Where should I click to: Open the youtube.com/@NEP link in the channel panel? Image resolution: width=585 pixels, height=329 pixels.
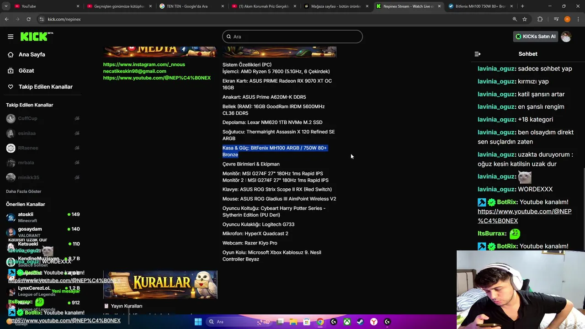click(157, 78)
